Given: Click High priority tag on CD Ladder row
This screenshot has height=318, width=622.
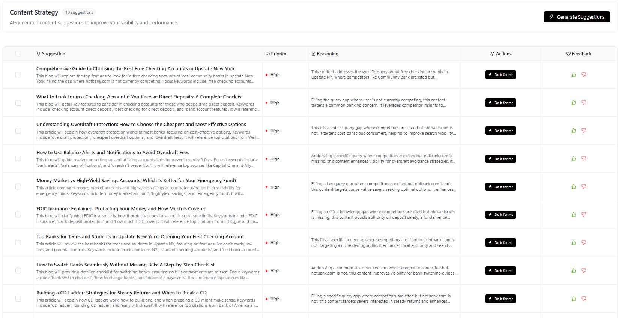Looking at the screenshot, I should 273,299.
